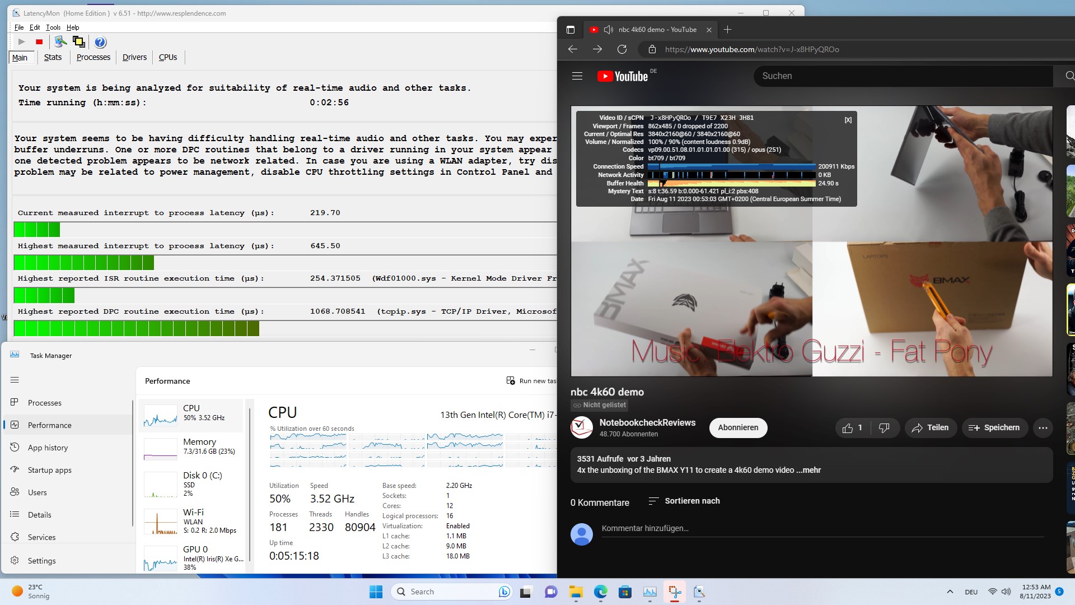Stop LatencyMon monitoring with red stop icon
The height and width of the screenshot is (605, 1075).
pyautogui.click(x=39, y=42)
